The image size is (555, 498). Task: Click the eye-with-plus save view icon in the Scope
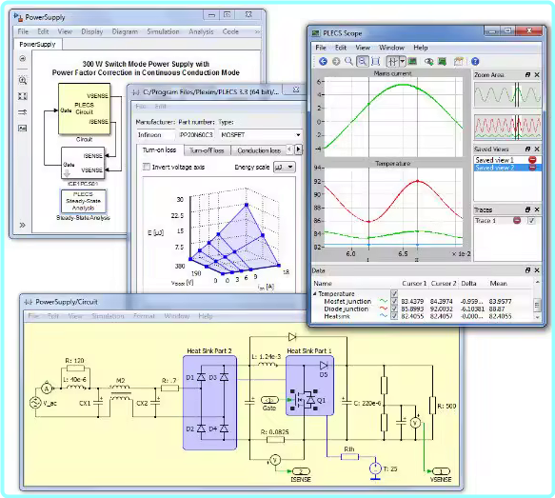(x=429, y=62)
